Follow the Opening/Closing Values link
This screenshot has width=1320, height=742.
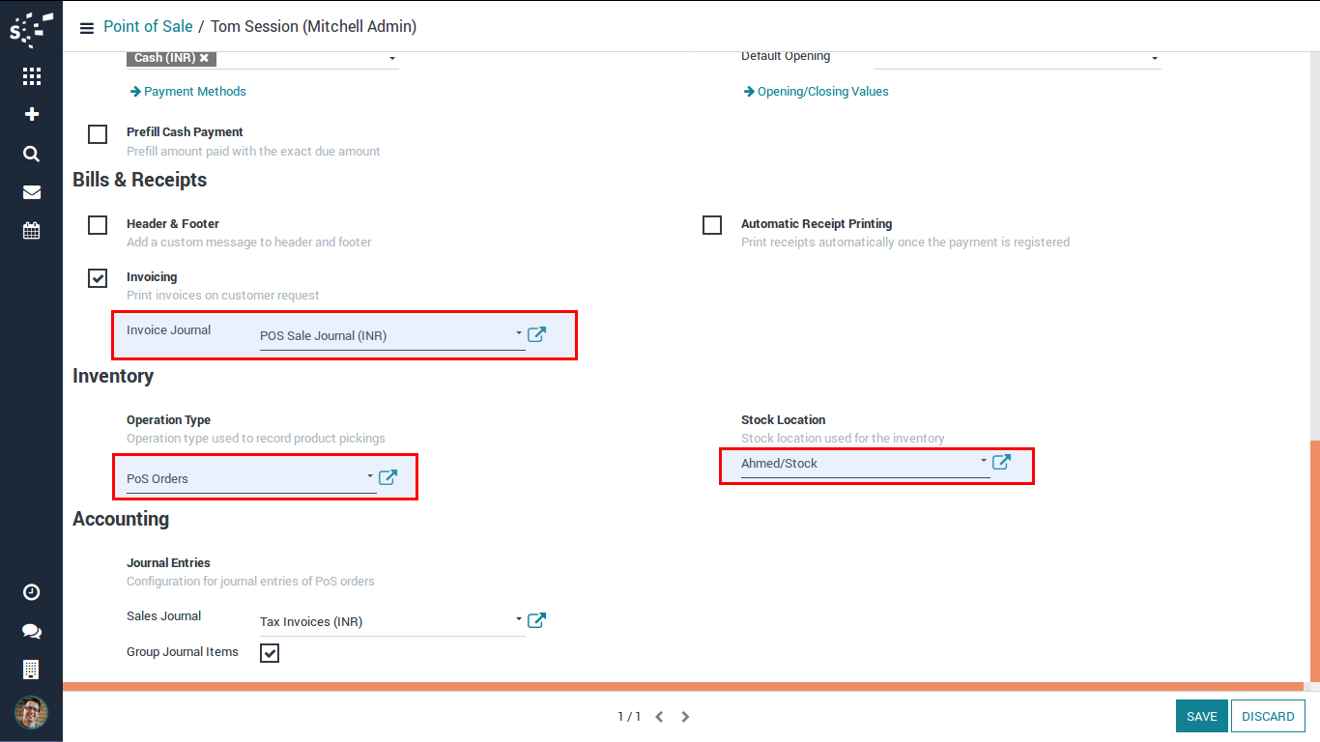(822, 92)
